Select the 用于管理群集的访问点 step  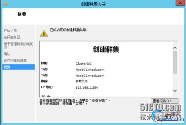(x=18, y=45)
